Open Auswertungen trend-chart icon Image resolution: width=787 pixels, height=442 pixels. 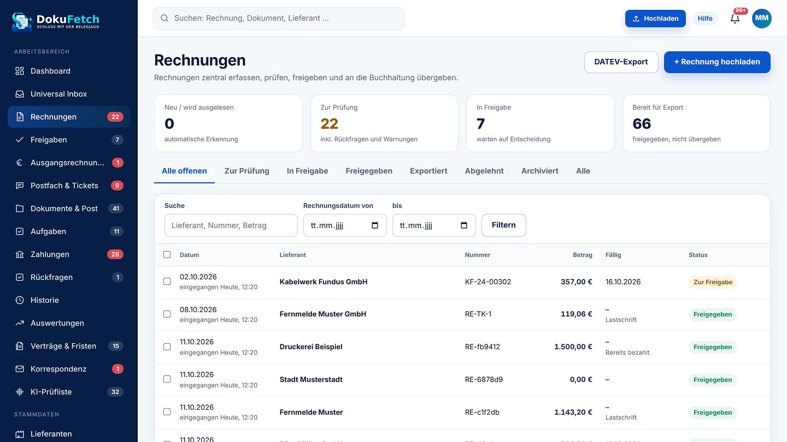click(x=20, y=323)
